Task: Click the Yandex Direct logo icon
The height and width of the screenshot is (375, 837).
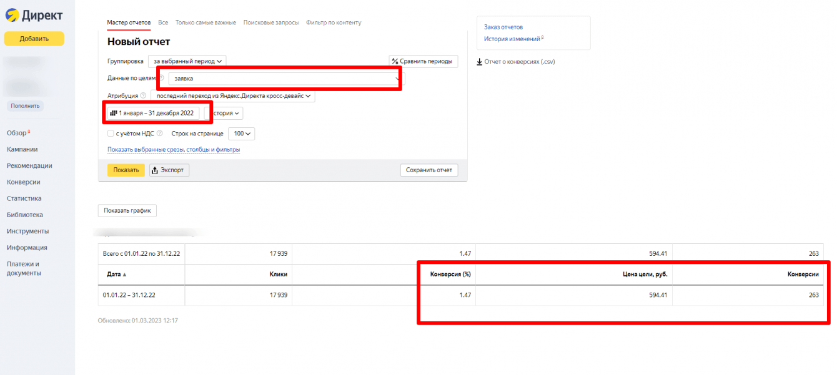Action: point(12,16)
